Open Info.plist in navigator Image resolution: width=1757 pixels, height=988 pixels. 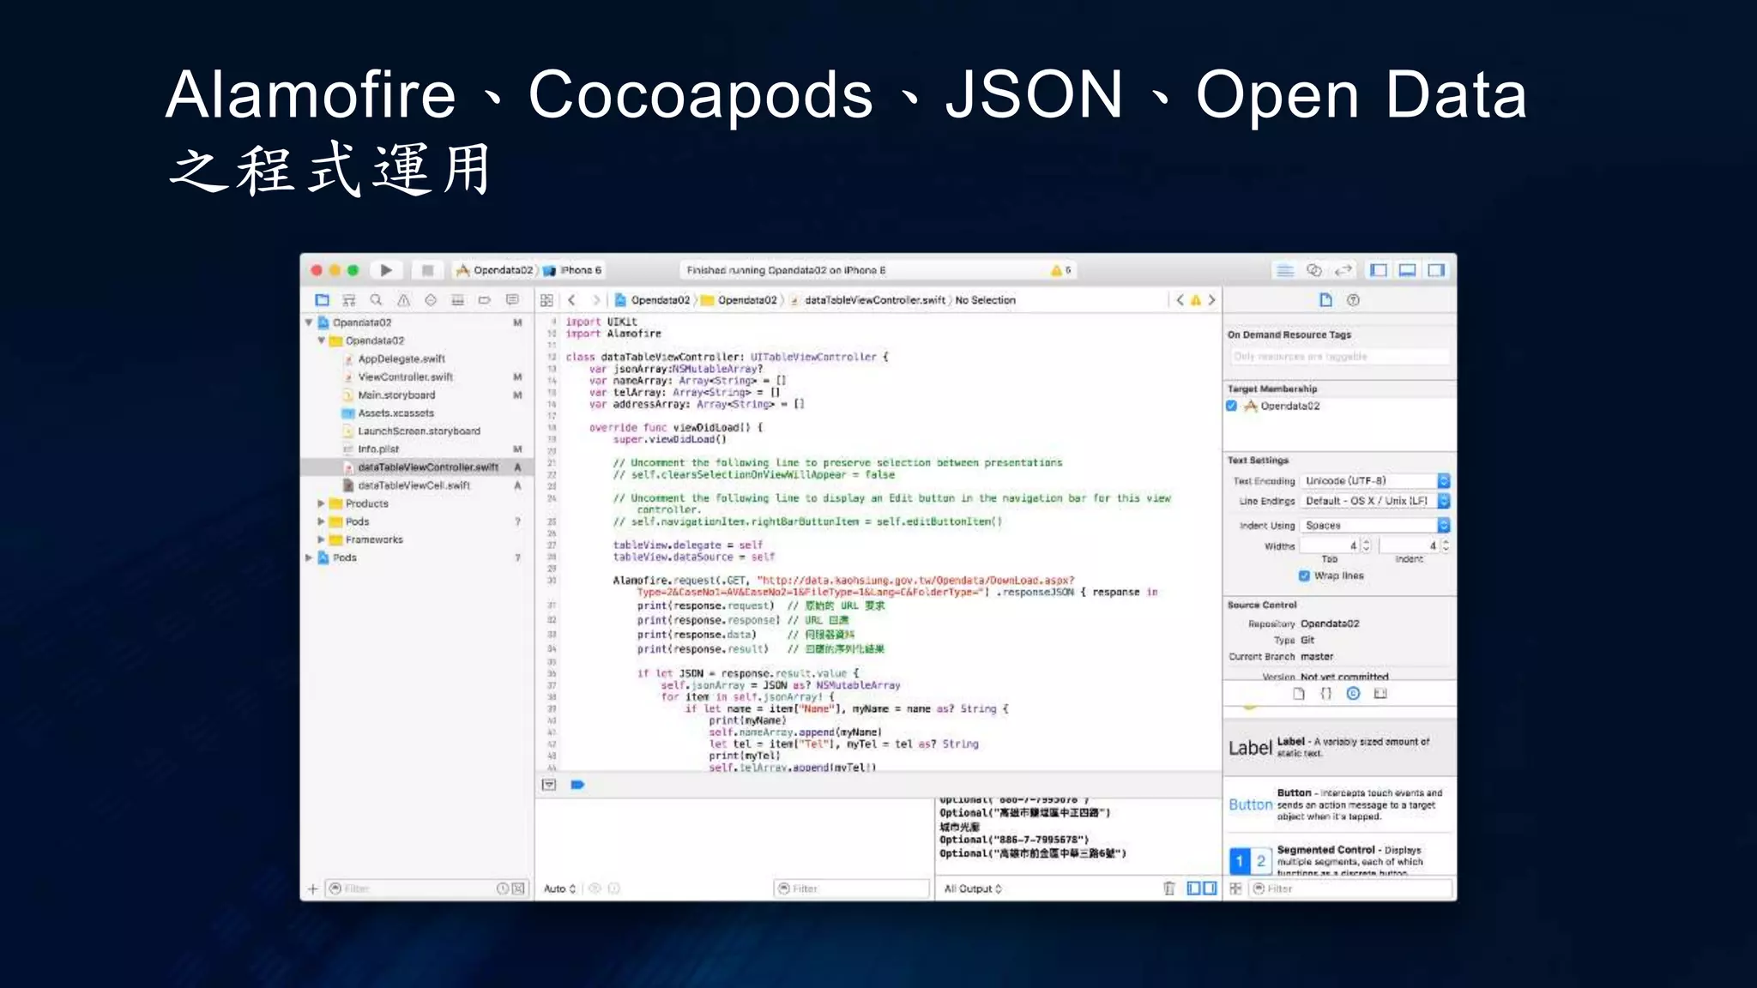click(x=378, y=449)
